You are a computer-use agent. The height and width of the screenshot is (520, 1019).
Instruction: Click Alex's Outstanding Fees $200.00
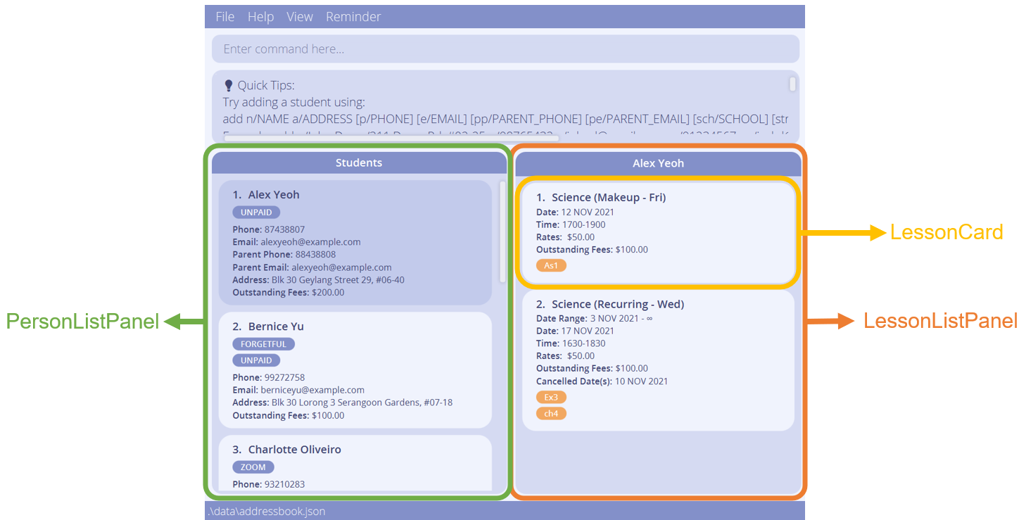pyautogui.click(x=328, y=293)
